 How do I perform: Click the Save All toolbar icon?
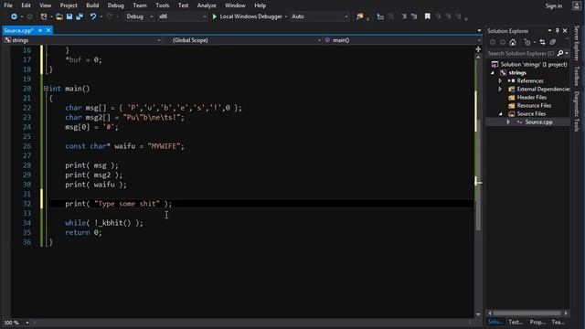(80, 16)
